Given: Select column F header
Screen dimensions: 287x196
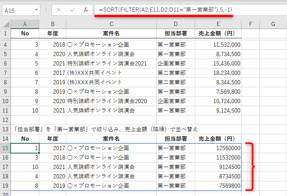Looking at the screenshot, I should point(250,24).
